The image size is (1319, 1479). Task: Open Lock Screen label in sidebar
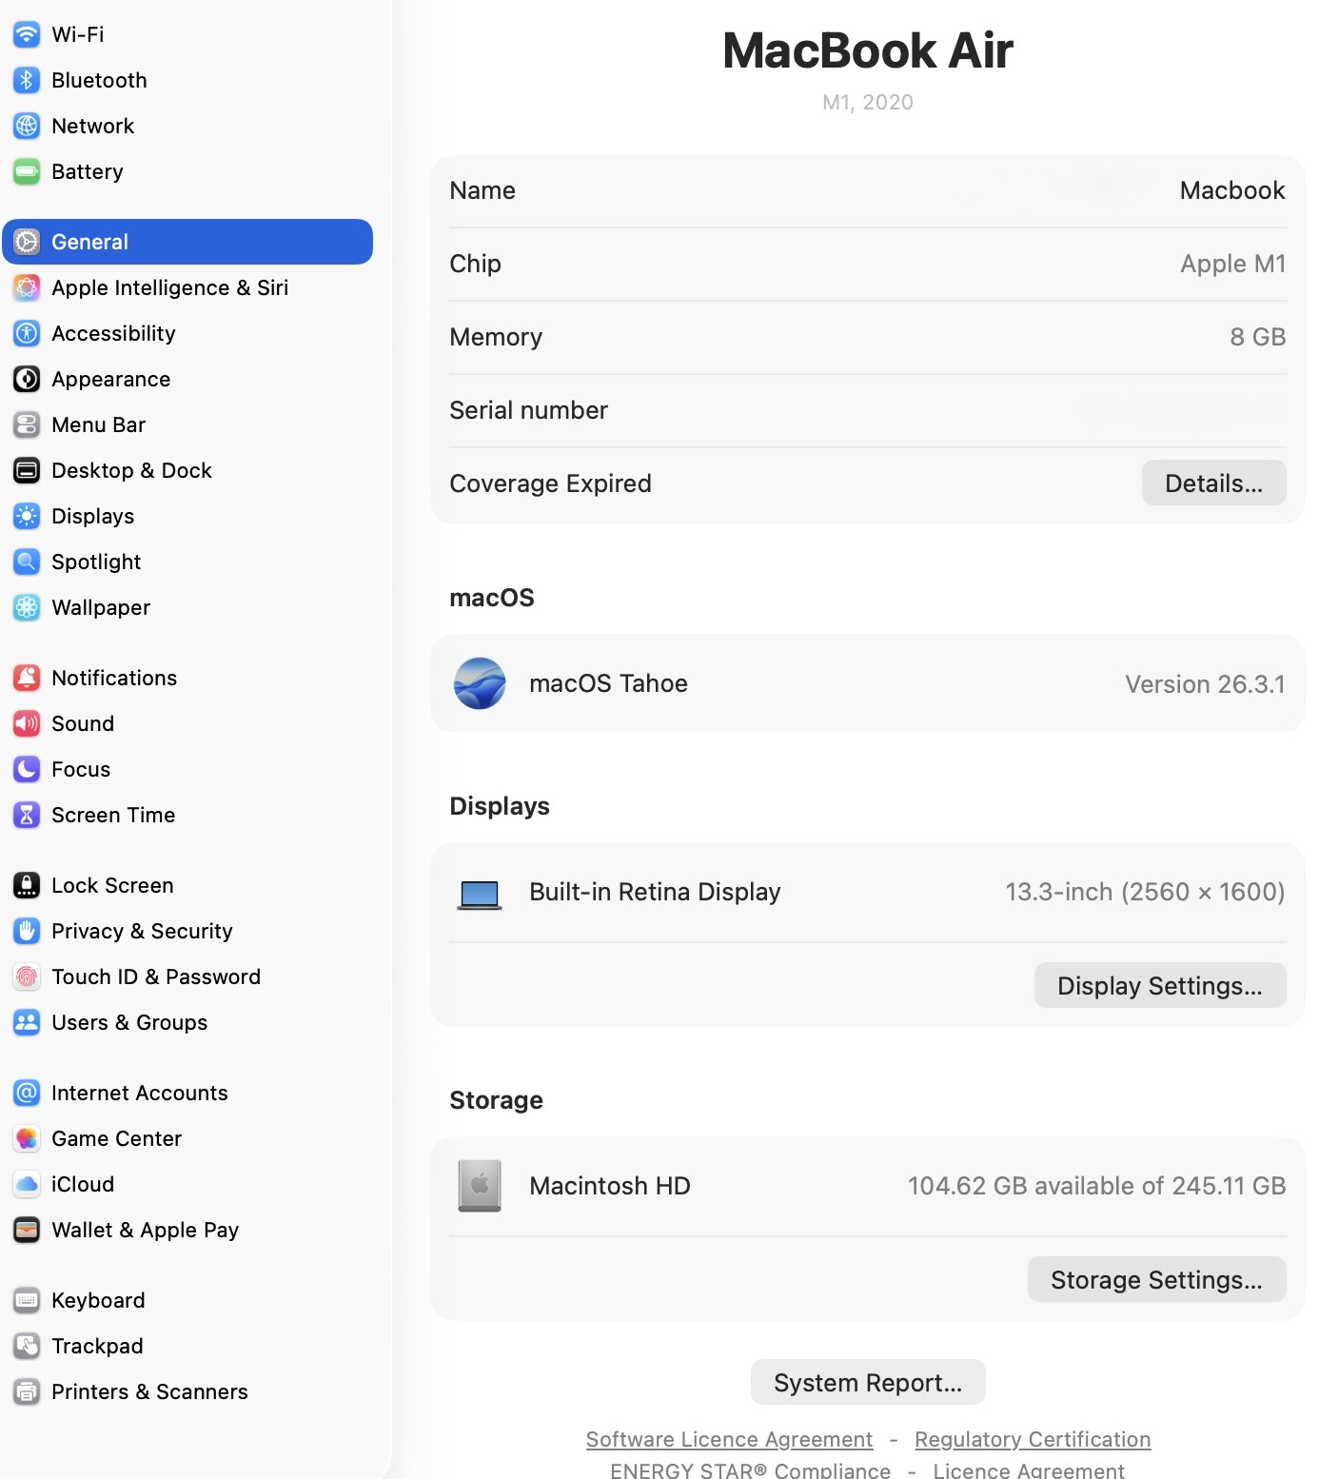pyautogui.click(x=112, y=885)
